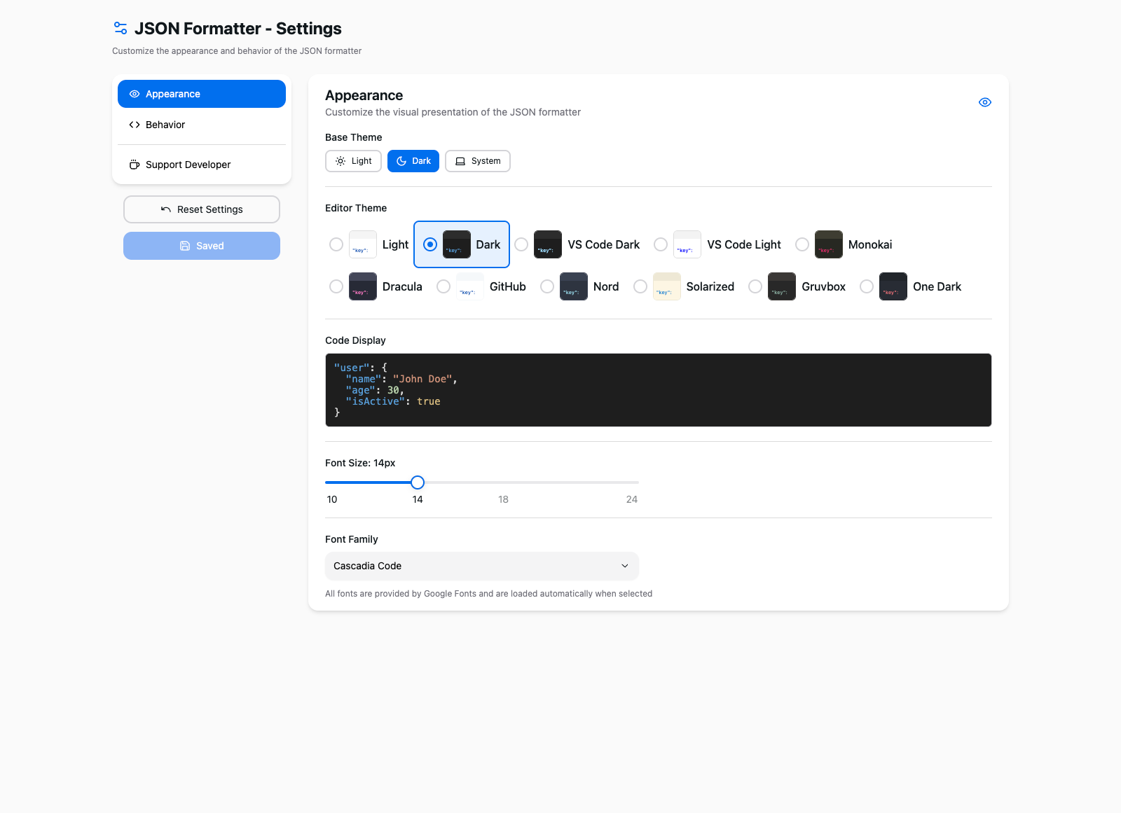The image size is (1121, 813).
Task: Click the Dark editor theme preview thumbnail
Action: [x=457, y=244]
